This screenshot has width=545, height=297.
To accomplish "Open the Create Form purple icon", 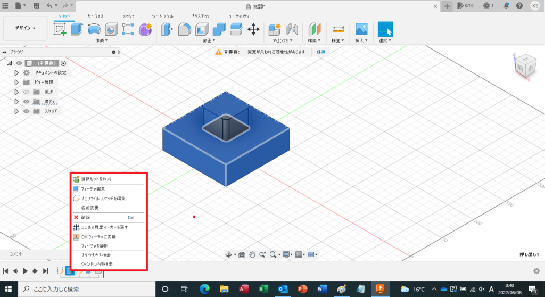I will pyautogui.click(x=146, y=30).
